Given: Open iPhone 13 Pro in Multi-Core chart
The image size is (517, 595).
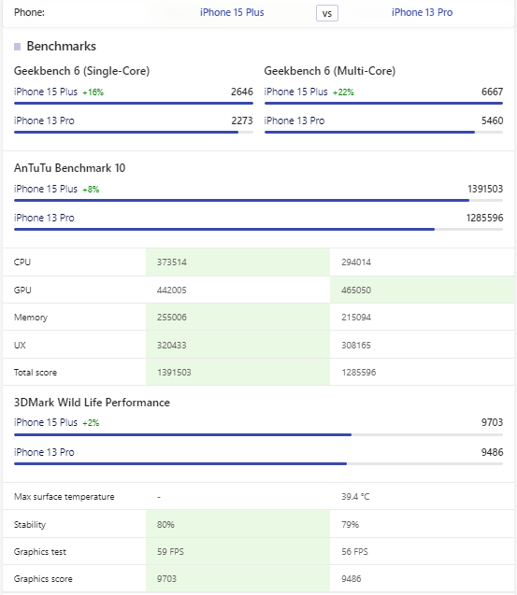Looking at the screenshot, I should [294, 120].
